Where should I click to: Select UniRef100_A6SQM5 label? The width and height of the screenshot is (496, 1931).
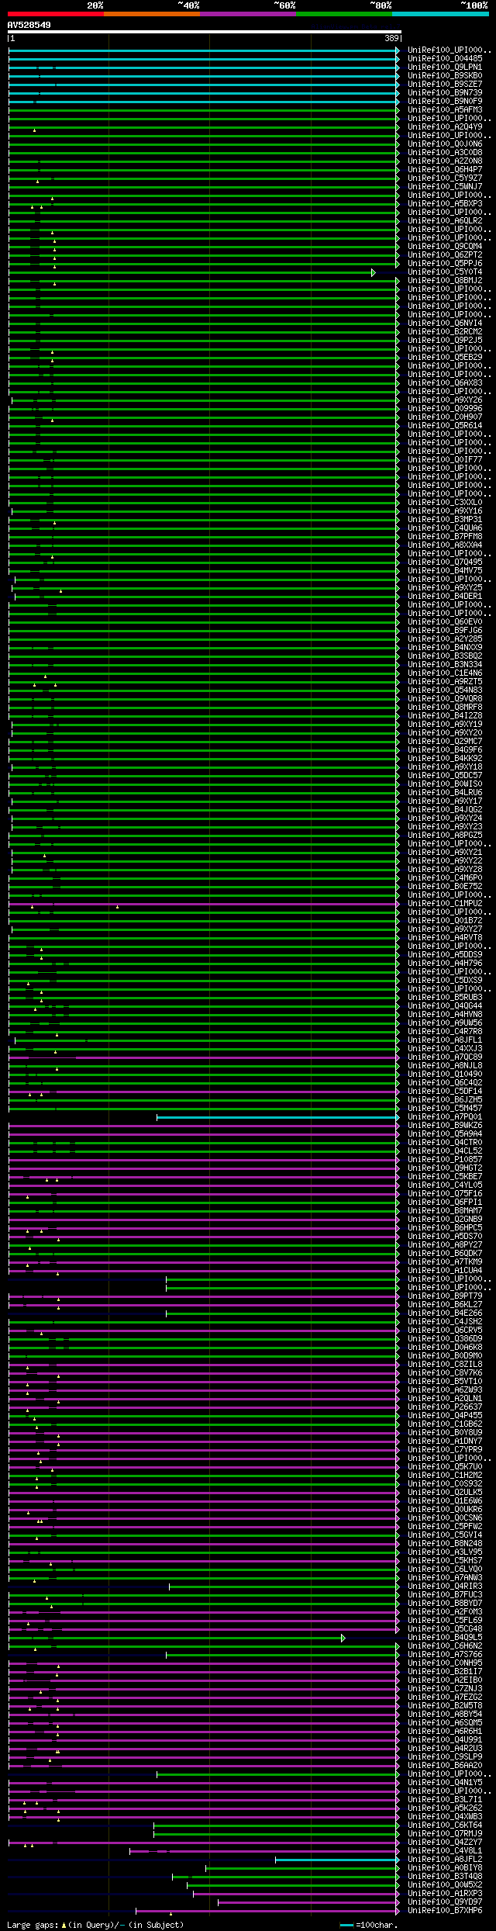tap(445, 1723)
